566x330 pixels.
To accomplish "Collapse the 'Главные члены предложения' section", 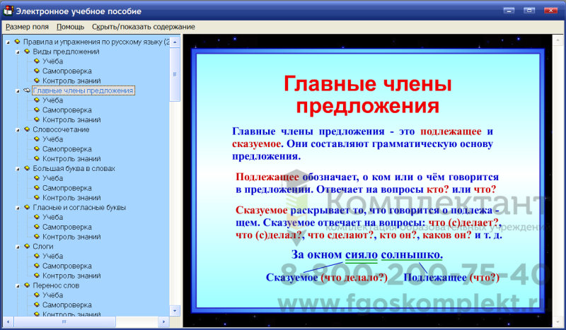I will (18, 91).
